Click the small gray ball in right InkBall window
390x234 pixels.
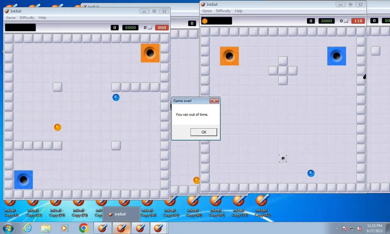283,158
